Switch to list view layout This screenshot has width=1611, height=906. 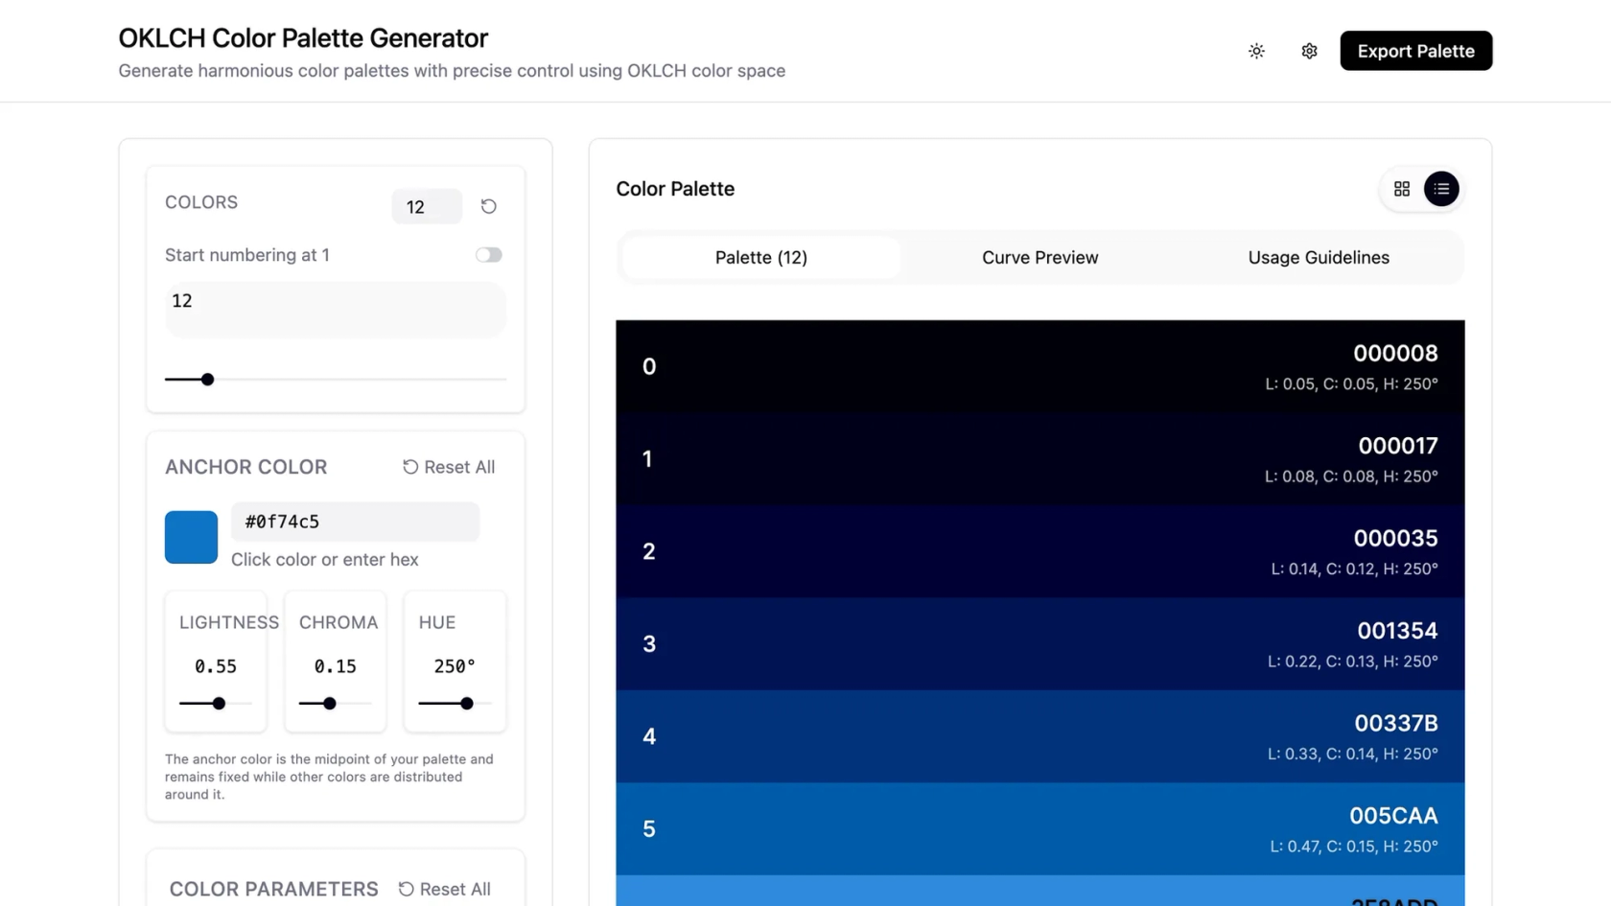[1441, 189]
